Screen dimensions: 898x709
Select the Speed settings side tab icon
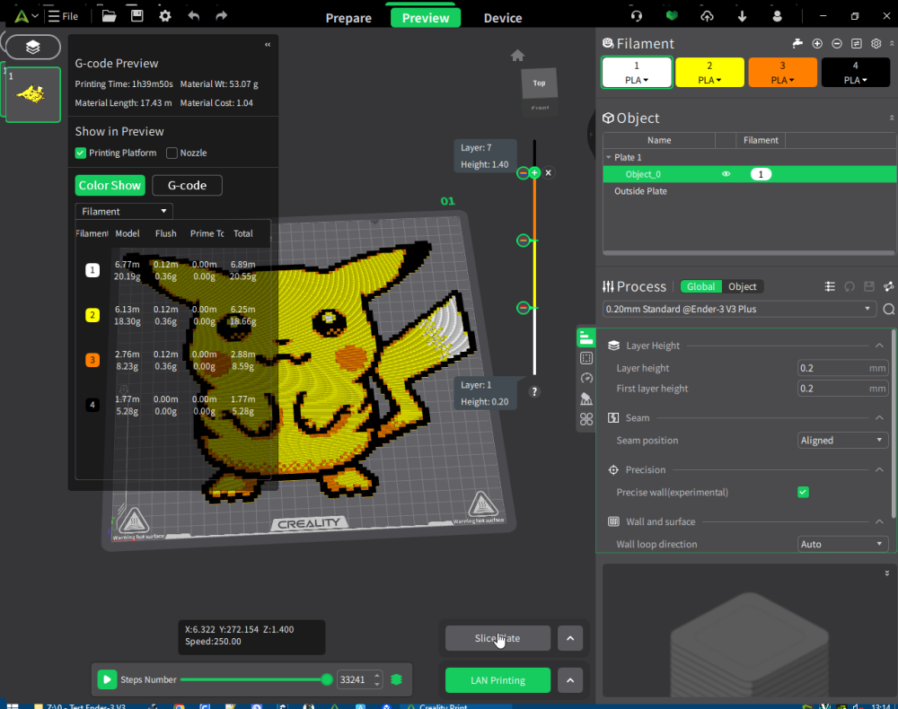(585, 378)
